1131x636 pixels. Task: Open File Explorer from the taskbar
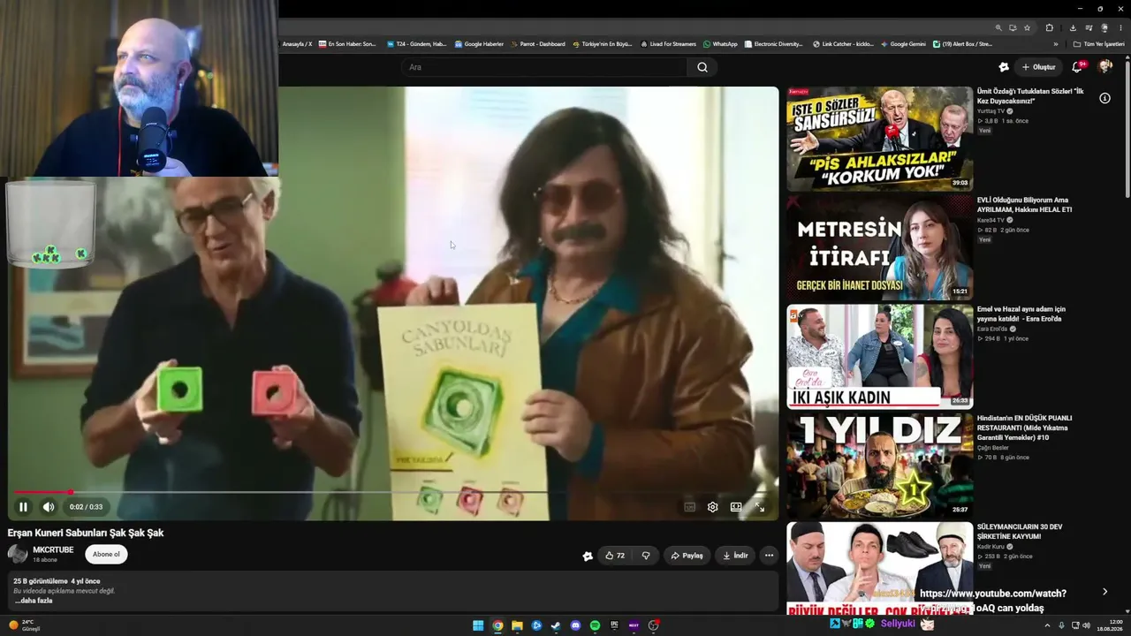point(517,625)
